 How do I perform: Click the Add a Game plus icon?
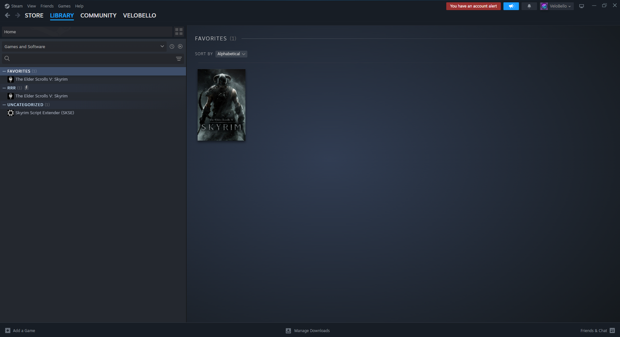pos(8,331)
